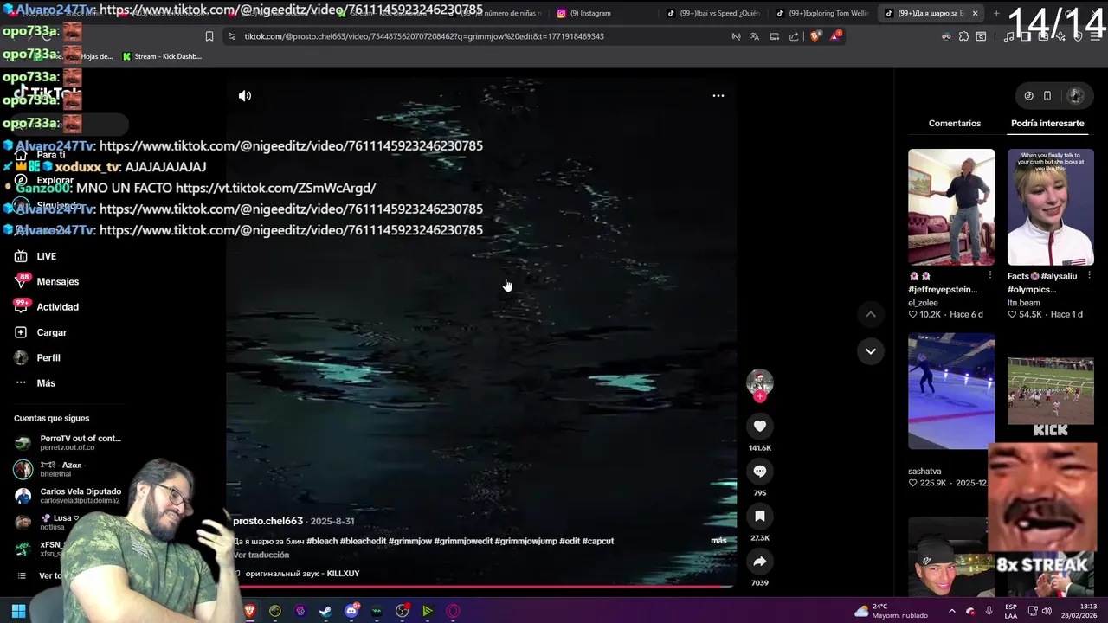Image resolution: width=1108 pixels, height=623 pixels.
Task: Go to the next video with the down arrow
Action: coord(870,350)
